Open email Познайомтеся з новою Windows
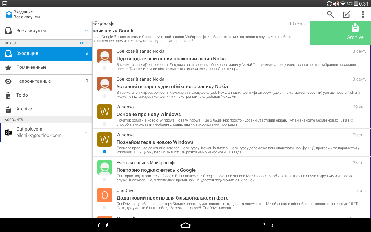The height and width of the screenshot is (232, 371). pos(231,143)
